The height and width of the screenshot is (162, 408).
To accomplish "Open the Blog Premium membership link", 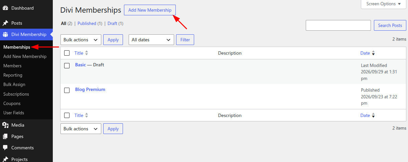I will click(90, 89).
